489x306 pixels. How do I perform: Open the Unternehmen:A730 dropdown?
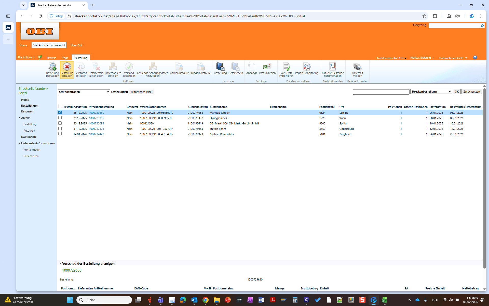click(x=453, y=58)
